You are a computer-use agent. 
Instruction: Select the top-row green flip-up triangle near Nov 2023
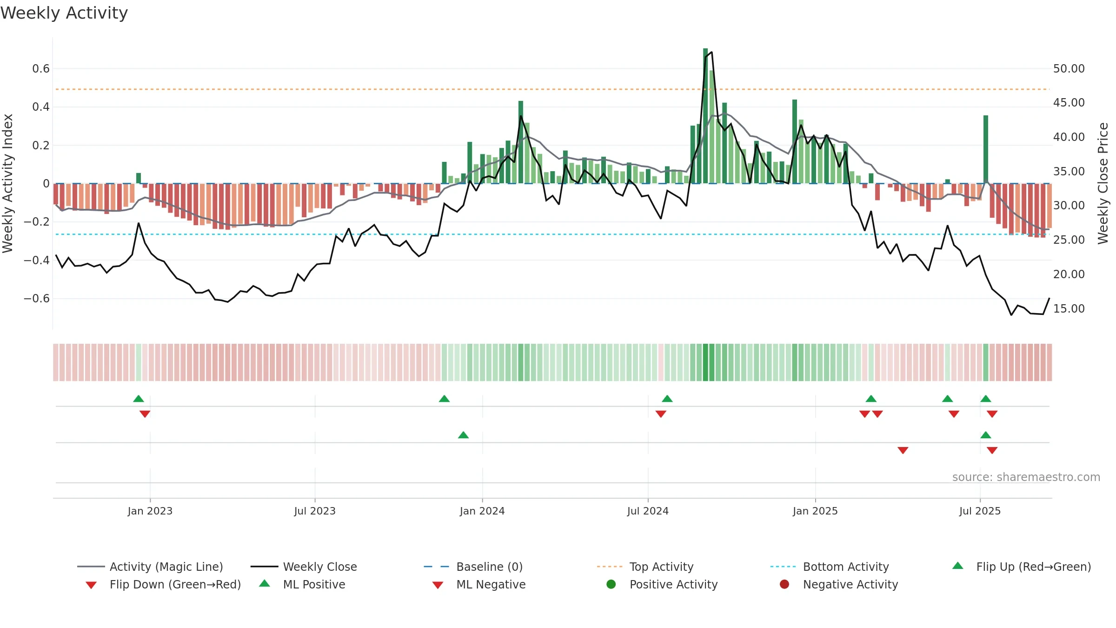click(x=444, y=399)
